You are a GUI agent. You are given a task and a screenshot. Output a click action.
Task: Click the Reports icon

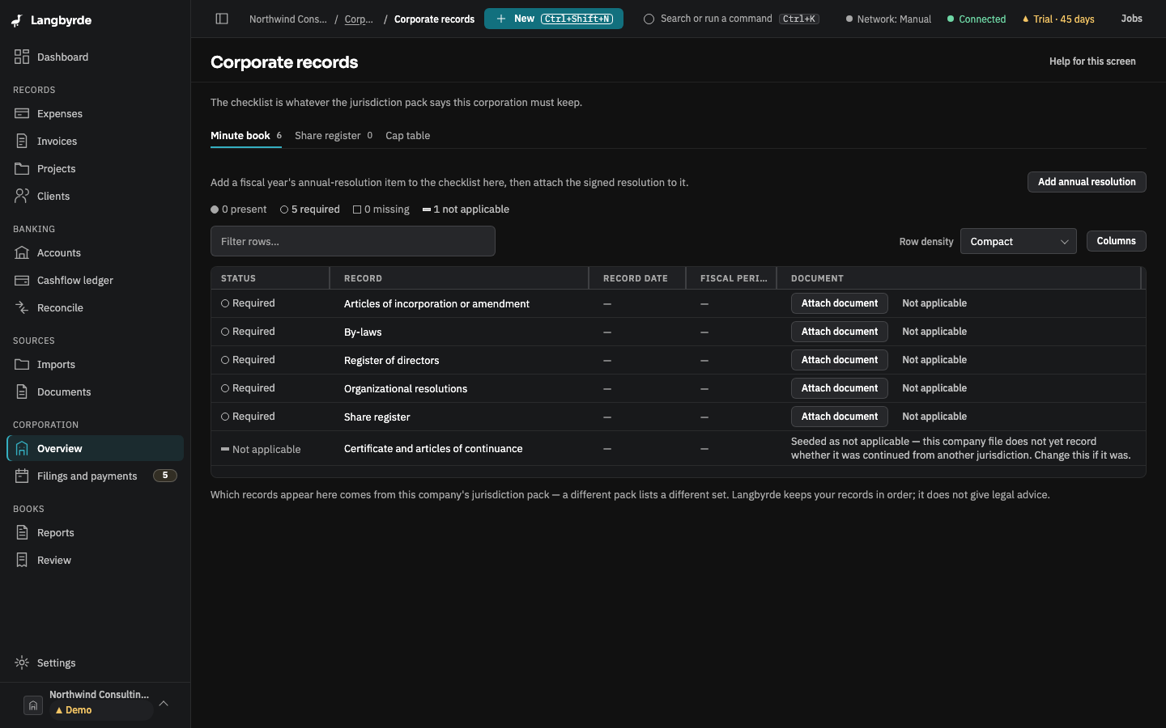[22, 532]
